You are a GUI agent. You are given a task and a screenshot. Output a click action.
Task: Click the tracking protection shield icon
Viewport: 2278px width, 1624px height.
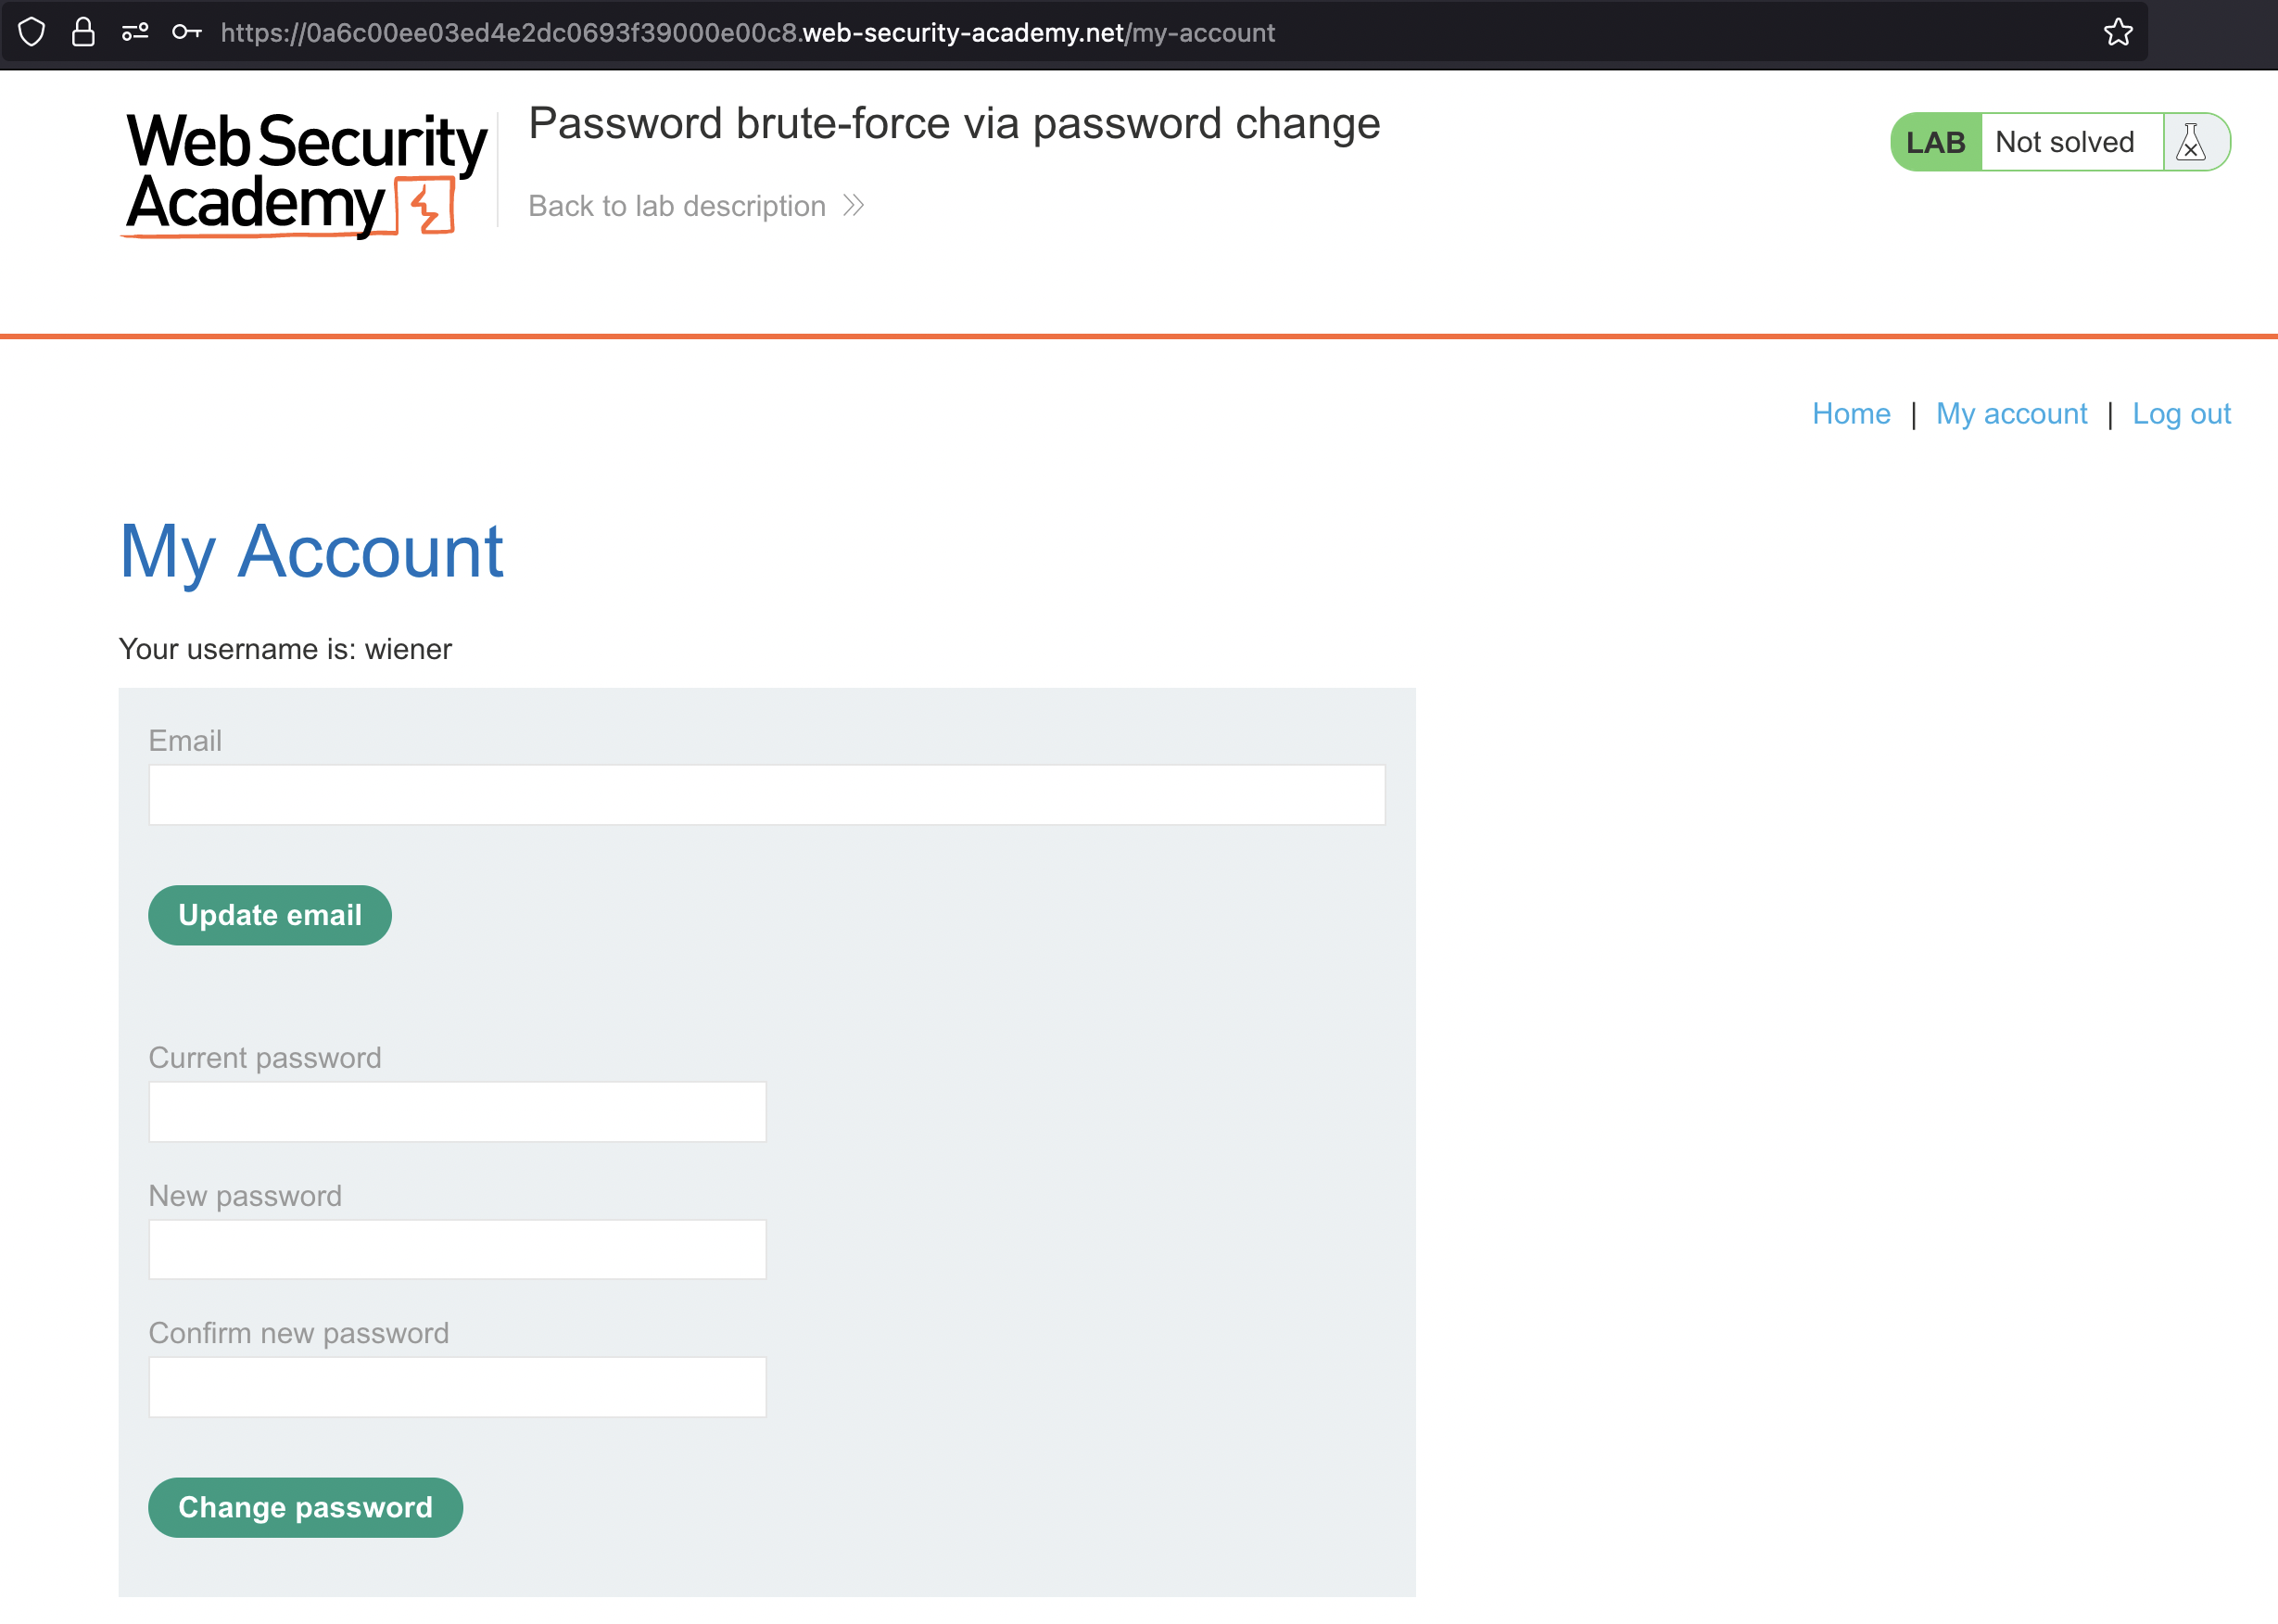click(x=32, y=32)
